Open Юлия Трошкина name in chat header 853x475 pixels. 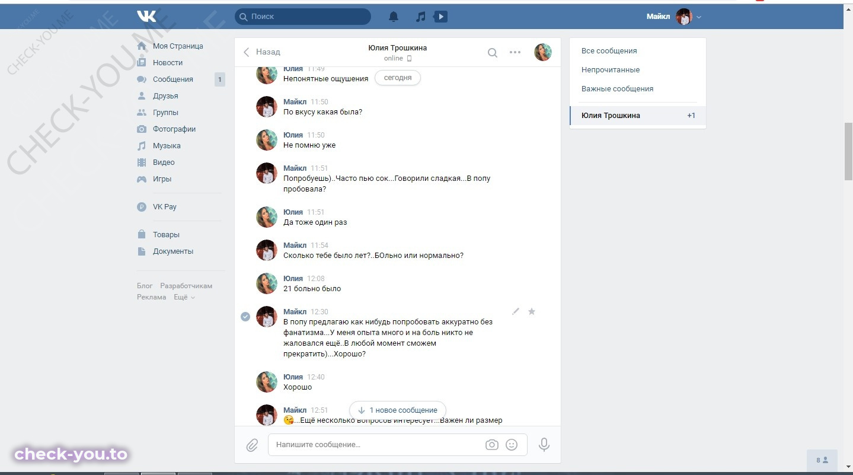(397, 48)
